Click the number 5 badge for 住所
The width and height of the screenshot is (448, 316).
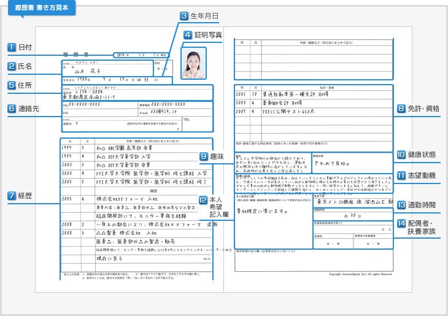[x=11, y=85]
